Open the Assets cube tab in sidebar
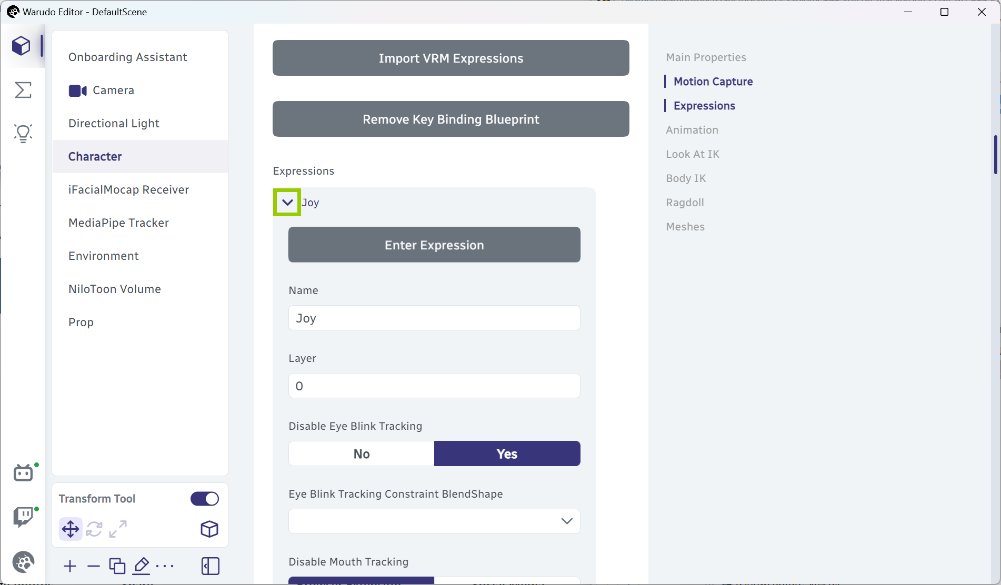The image size is (1001, 585). click(x=22, y=46)
